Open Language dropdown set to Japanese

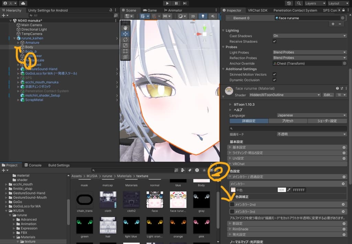312,115
